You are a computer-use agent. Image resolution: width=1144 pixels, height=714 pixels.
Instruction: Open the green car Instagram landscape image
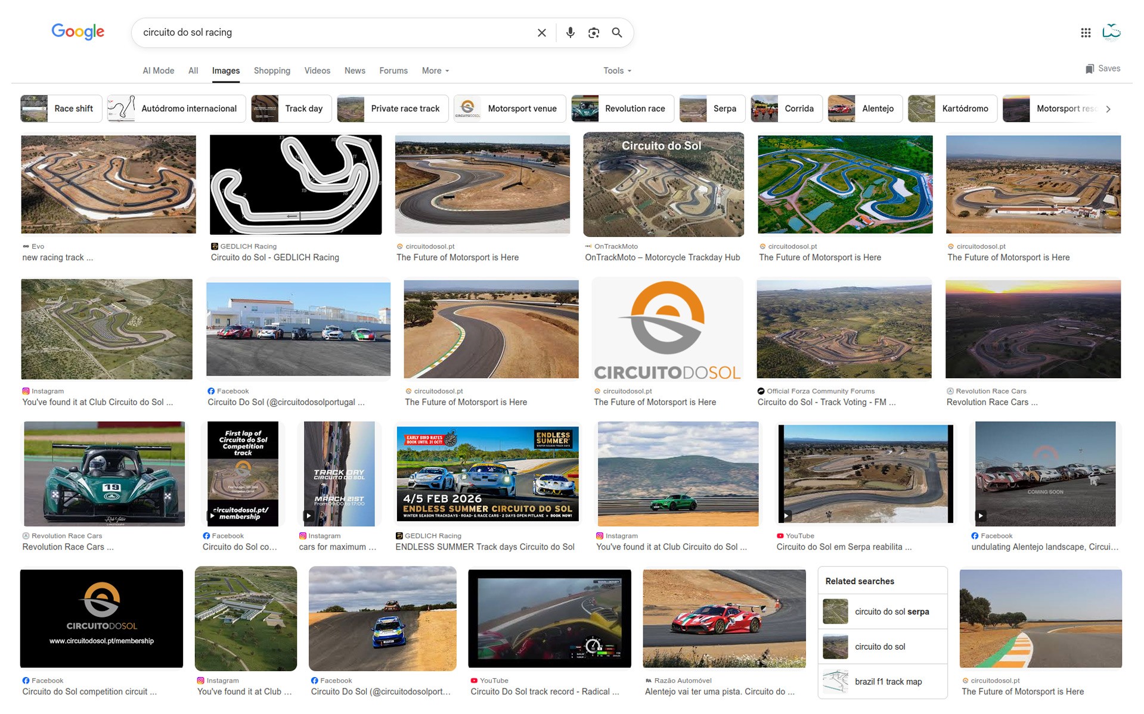[x=678, y=474]
